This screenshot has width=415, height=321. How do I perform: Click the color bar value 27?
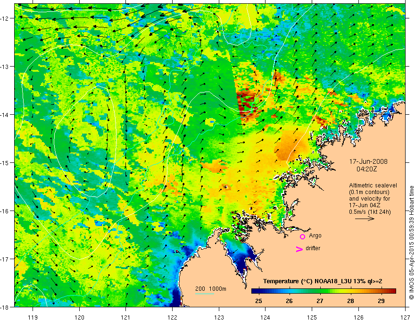[x=320, y=301]
